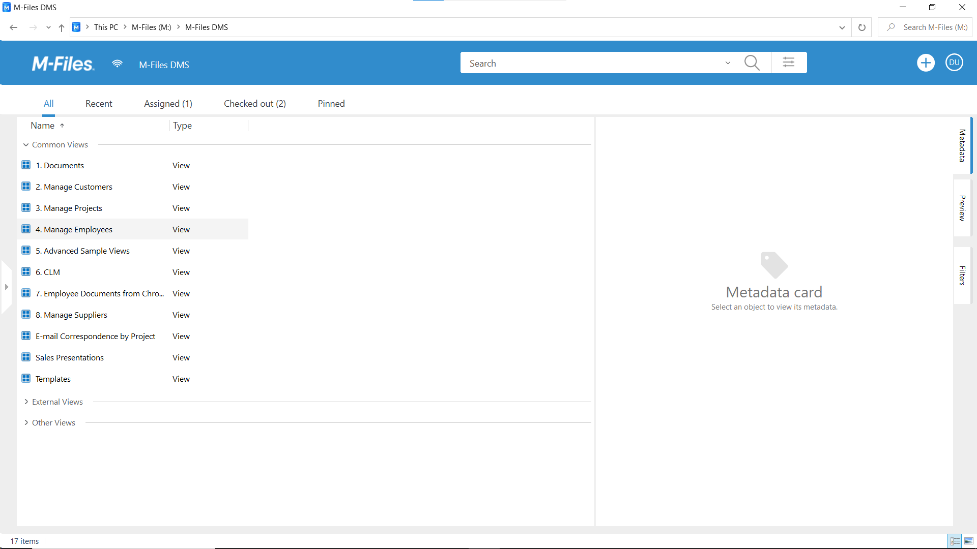Open the Checked out (2) tab
The image size is (977, 549).
tap(255, 104)
